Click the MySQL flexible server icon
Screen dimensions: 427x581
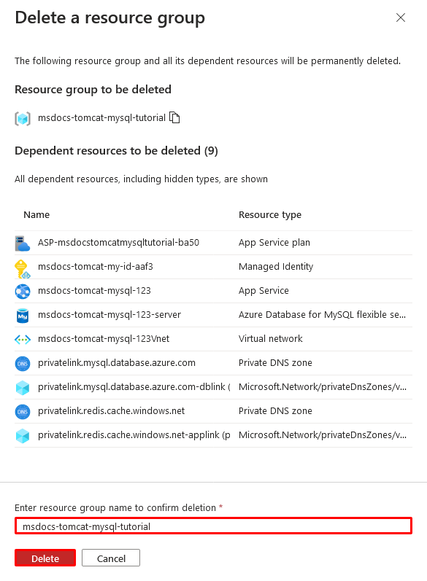tap(22, 316)
